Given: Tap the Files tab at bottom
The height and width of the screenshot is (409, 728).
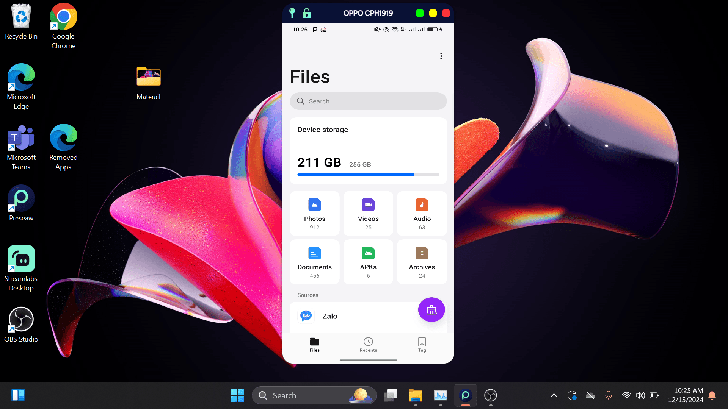Looking at the screenshot, I should (x=314, y=345).
